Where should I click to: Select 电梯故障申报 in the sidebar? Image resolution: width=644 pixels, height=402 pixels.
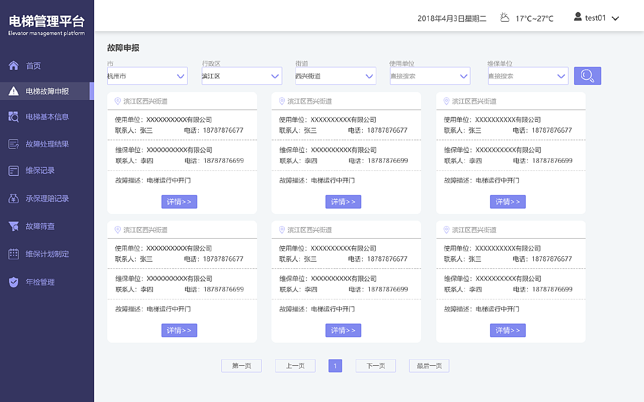47,91
